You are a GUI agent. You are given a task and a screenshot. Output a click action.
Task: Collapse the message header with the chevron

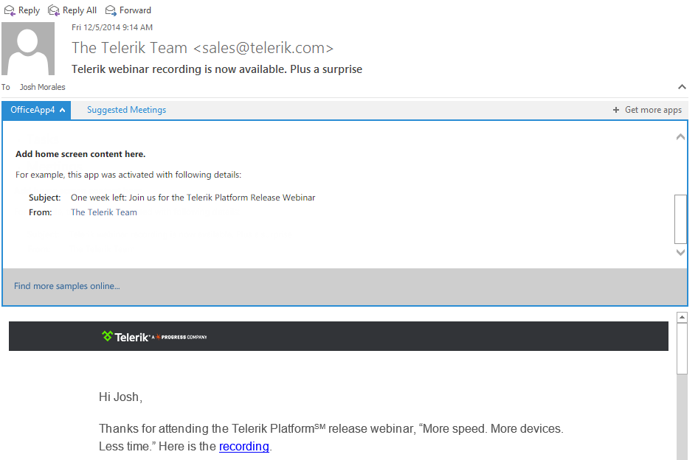click(x=683, y=86)
